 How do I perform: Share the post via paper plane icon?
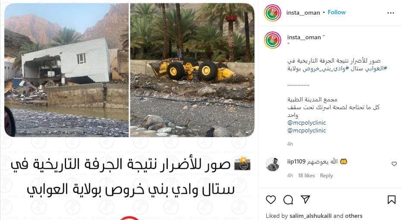point(305,199)
